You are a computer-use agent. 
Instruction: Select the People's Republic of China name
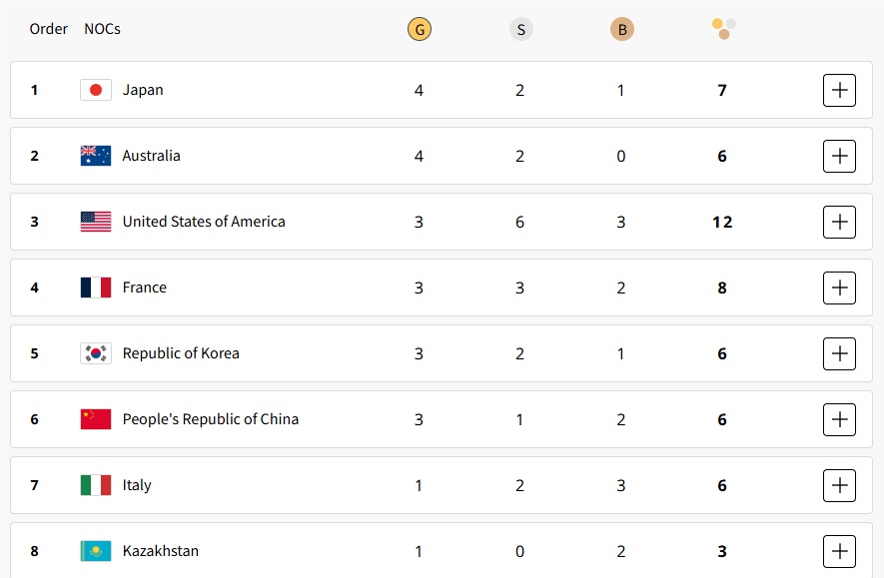pos(210,419)
